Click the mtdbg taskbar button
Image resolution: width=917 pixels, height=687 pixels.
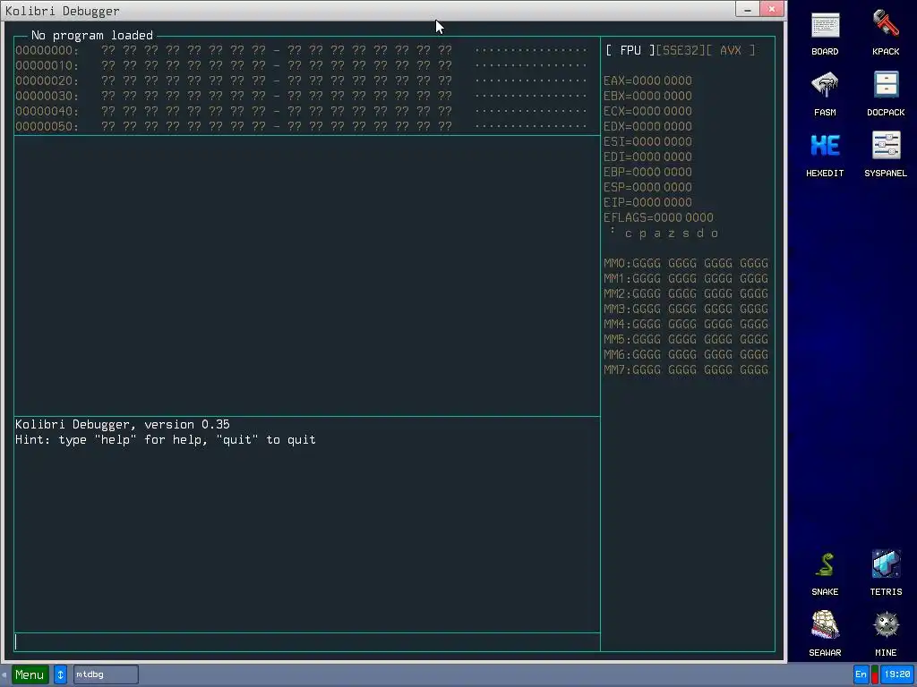click(x=106, y=674)
